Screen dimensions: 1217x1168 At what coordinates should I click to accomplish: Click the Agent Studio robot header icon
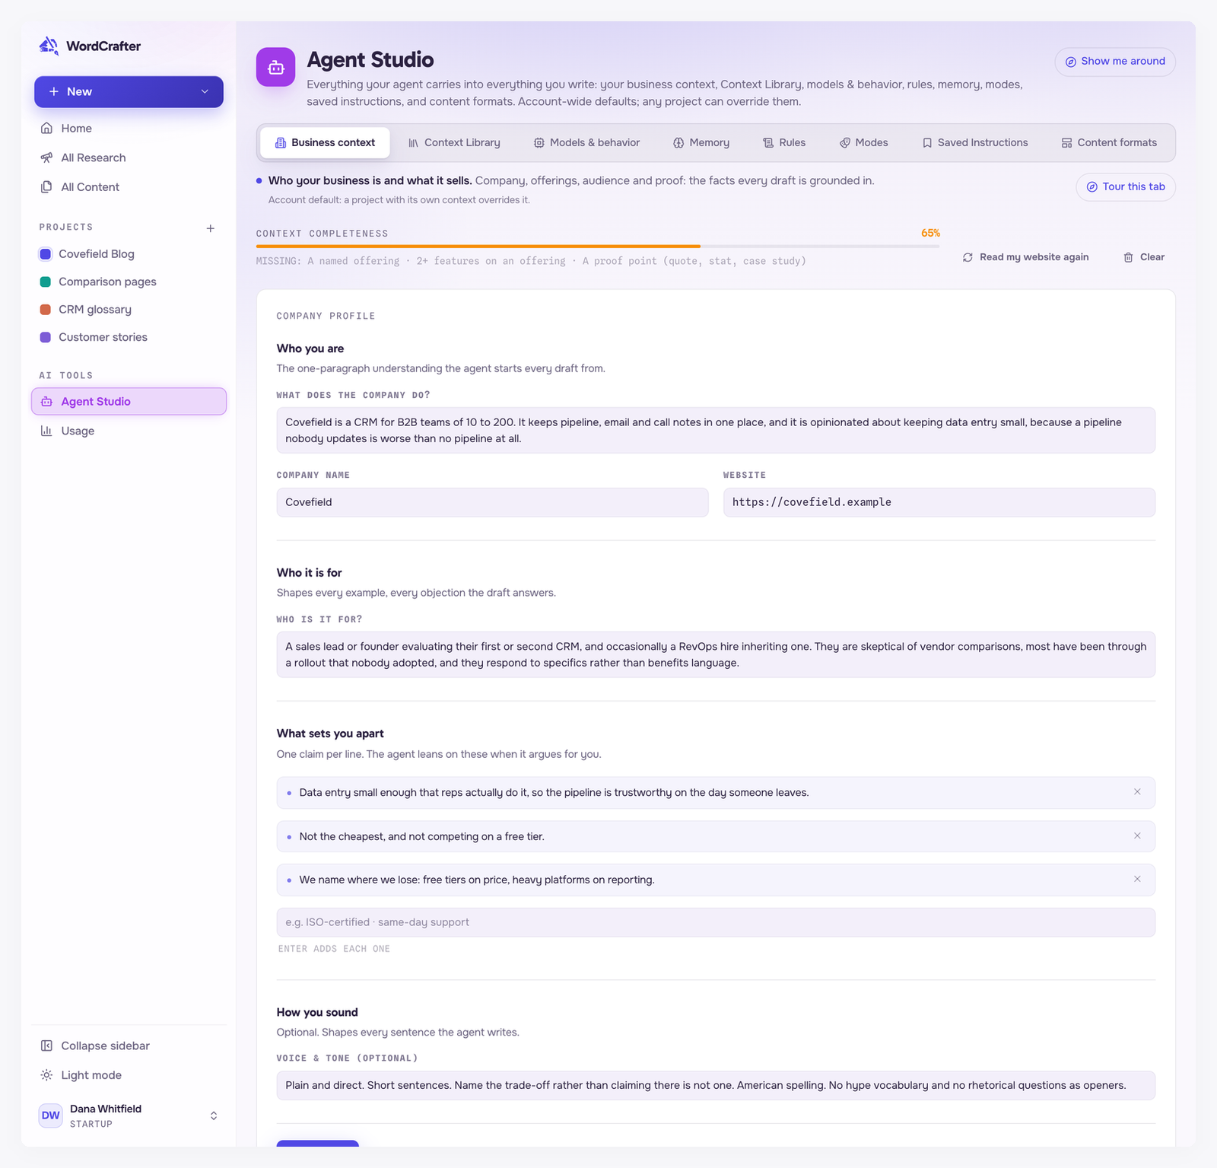pos(275,67)
